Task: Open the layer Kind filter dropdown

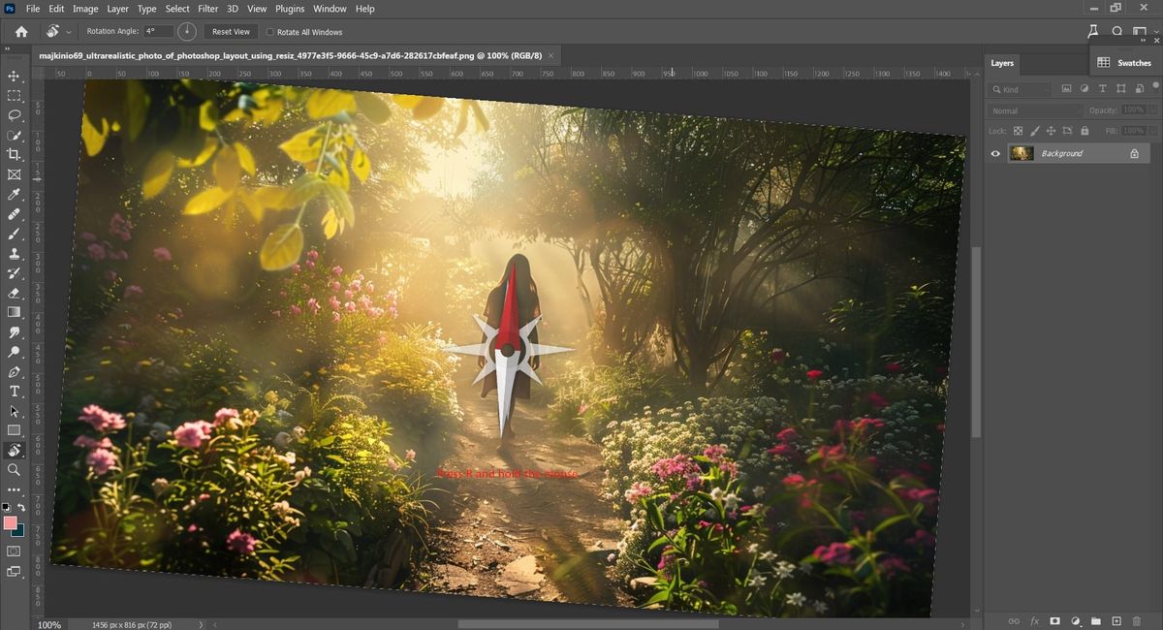Action: pyautogui.click(x=1020, y=89)
